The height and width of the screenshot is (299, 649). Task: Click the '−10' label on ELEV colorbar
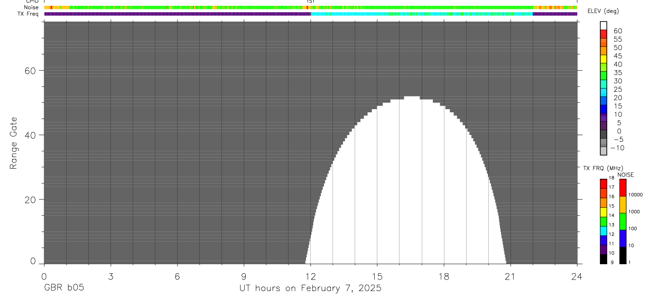[x=617, y=148]
